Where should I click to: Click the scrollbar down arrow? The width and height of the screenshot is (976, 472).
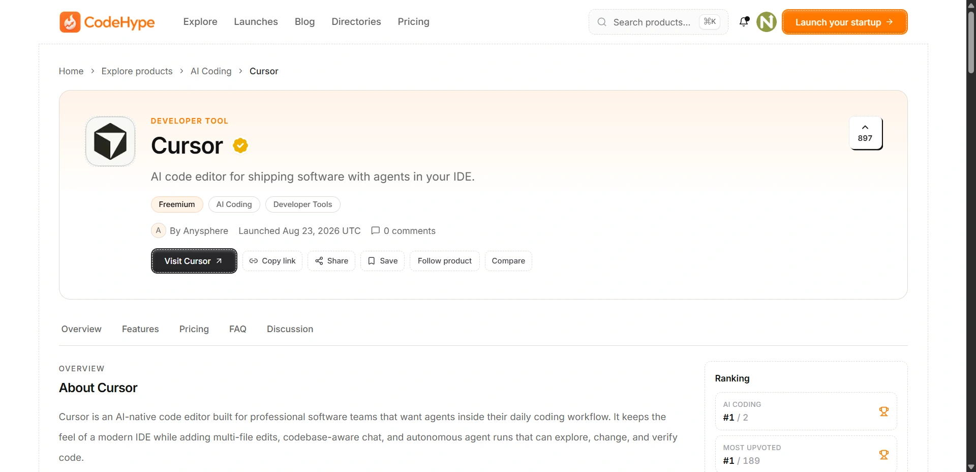(971, 467)
